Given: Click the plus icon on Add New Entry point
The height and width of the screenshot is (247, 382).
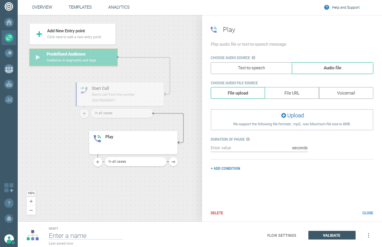Looking at the screenshot, I should [39, 34].
